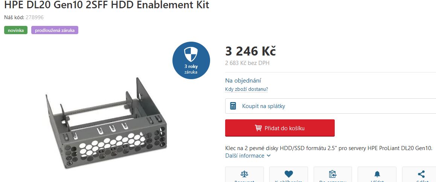Click the calculator icon for installments

pos(233,106)
